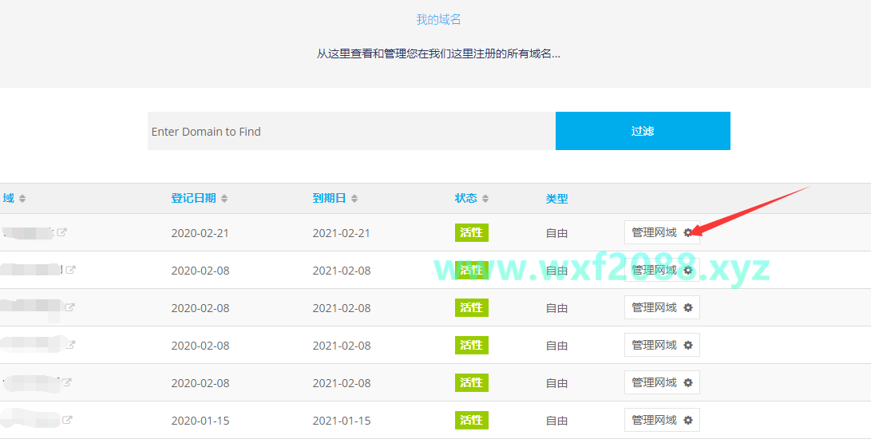The height and width of the screenshot is (447, 871).
Task: Open external link icon in third domain row
Action: pos(69,307)
